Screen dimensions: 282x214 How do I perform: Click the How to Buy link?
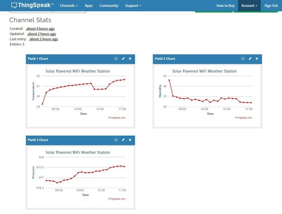click(x=225, y=6)
